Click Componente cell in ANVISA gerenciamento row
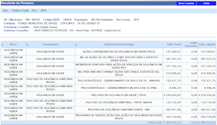Screen dimensions: 217x125 pos(51,81)
